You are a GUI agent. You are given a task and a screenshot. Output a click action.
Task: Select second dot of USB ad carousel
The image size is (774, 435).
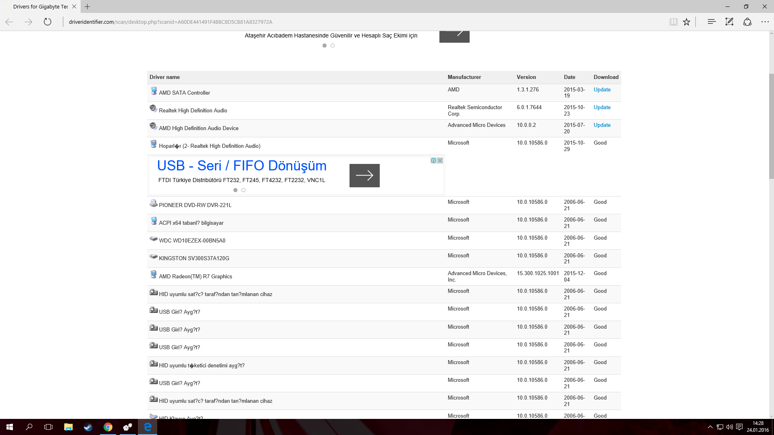(243, 190)
